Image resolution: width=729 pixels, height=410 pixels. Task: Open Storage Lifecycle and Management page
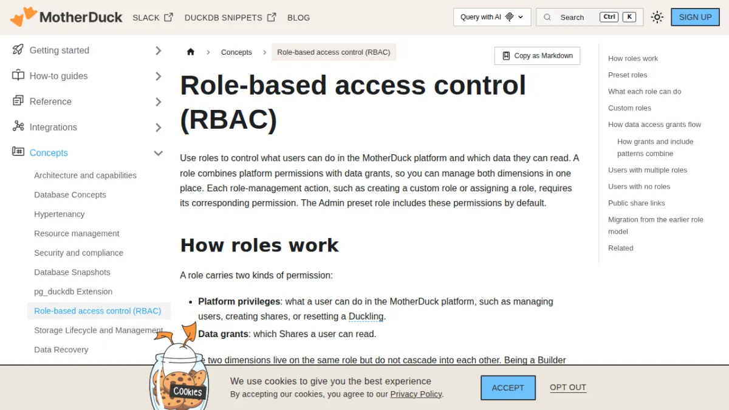pyautogui.click(x=98, y=330)
